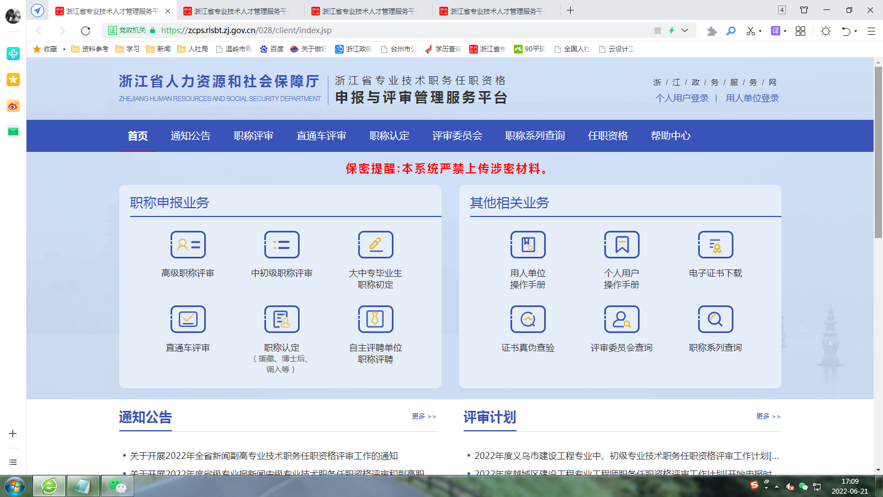Open the scissors screenshot tool dropdown
This screenshot has width=883, height=497.
pyautogui.click(x=760, y=31)
